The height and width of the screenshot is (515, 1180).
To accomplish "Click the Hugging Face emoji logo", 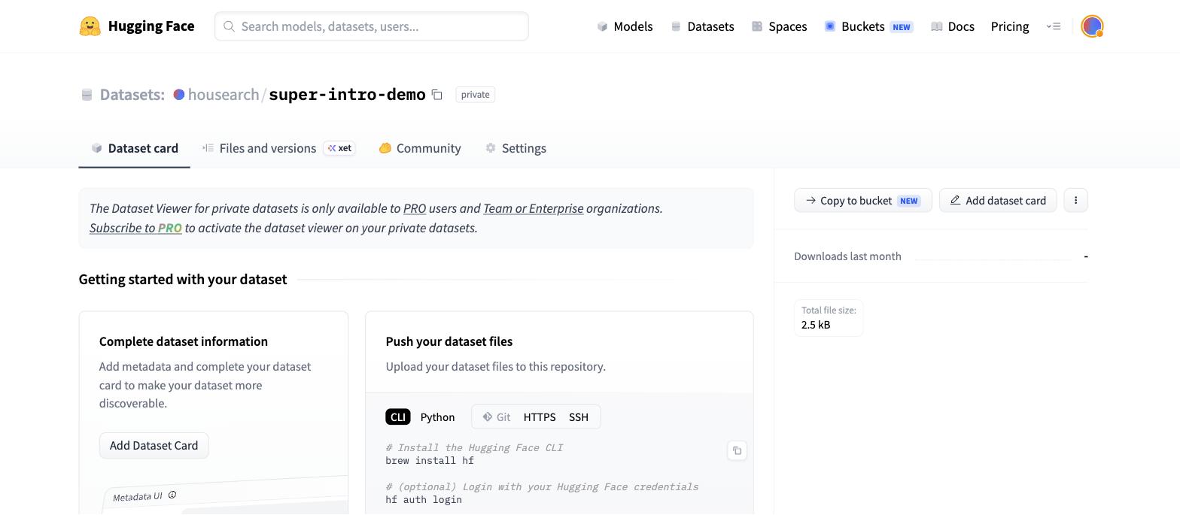I will click(x=90, y=26).
